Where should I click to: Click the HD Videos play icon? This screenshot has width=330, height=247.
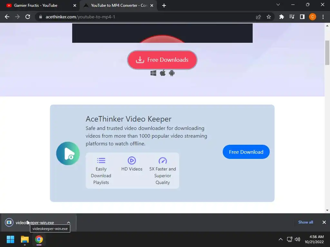(132, 160)
